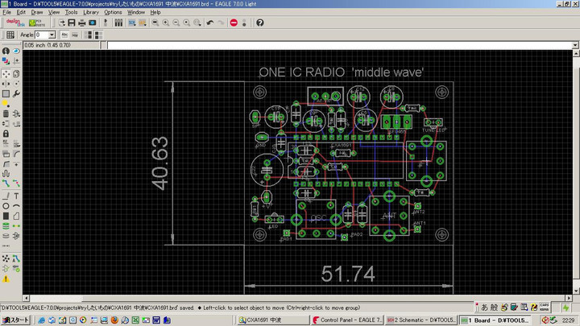The height and width of the screenshot is (326, 580).
Task: Select the Text tool (T icon)
Action: (x=17, y=196)
